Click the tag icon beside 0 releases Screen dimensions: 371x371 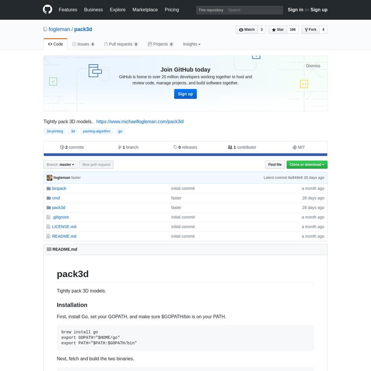pyautogui.click(x=175, y=147)
